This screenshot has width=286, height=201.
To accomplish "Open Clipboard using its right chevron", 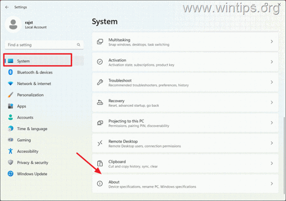I will point(272,164).
